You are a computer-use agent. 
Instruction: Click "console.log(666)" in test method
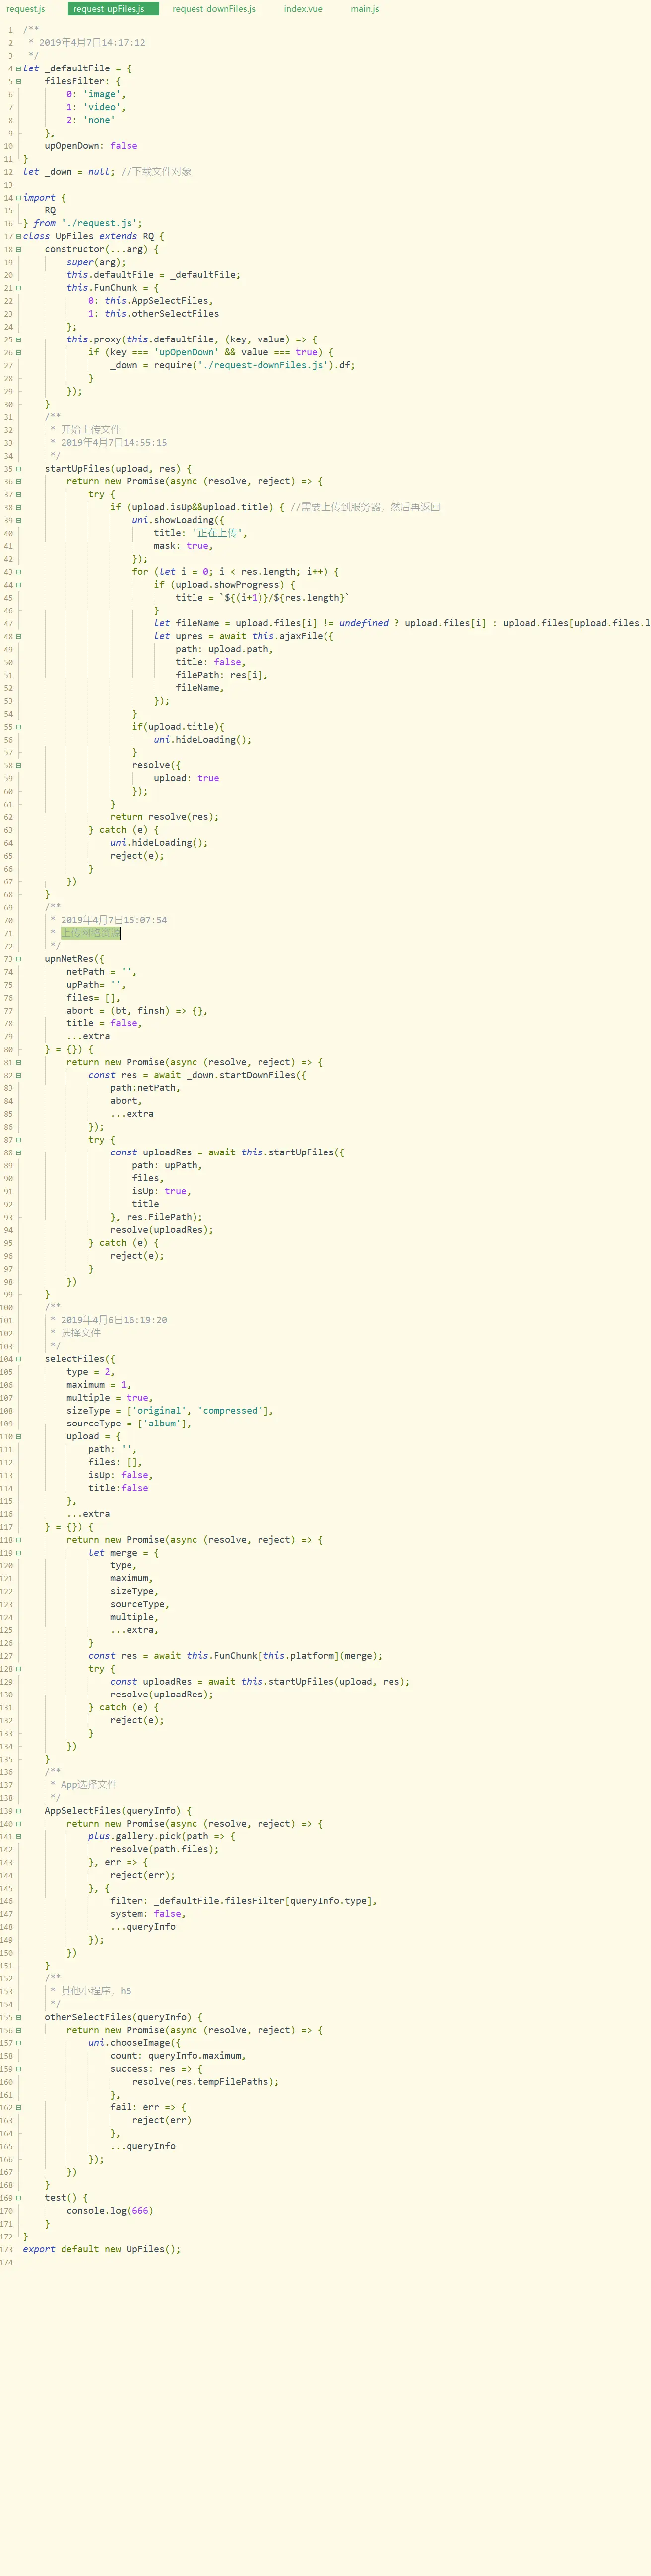(110, 2211)
